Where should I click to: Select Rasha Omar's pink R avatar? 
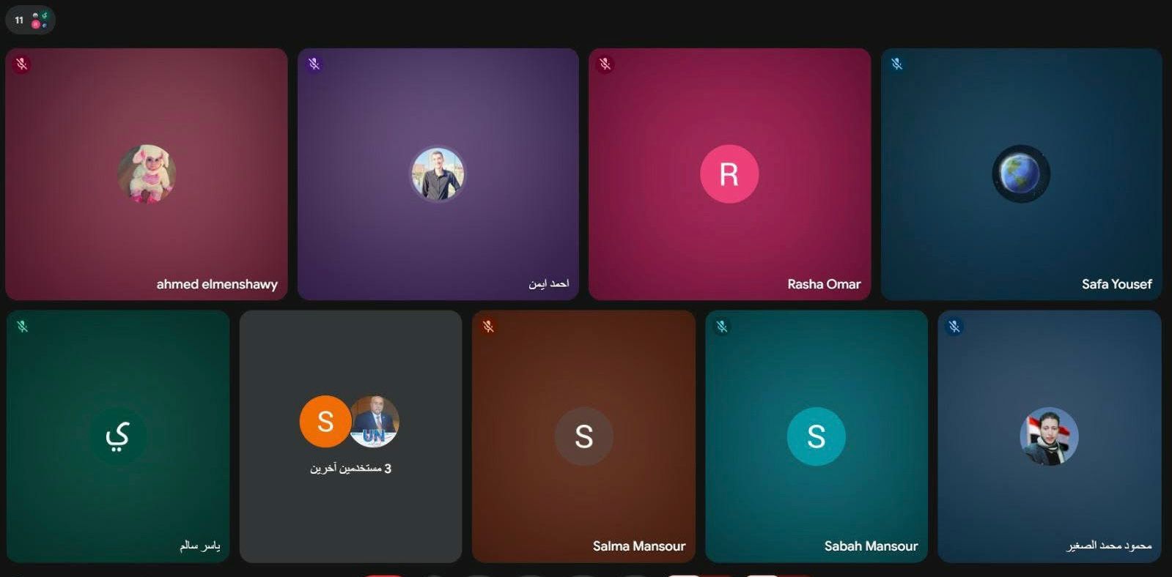pos(729,174)
